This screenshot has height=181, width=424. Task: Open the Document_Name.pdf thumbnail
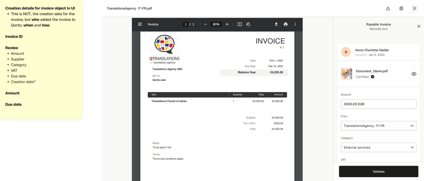pos(346,74)
